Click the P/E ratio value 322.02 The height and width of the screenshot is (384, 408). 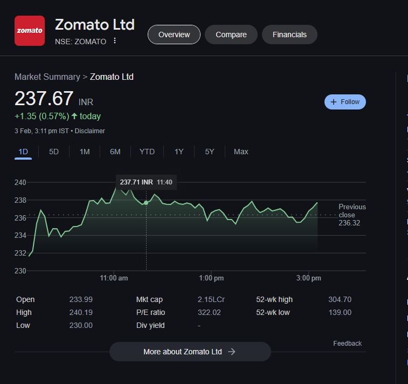(209, 312)
